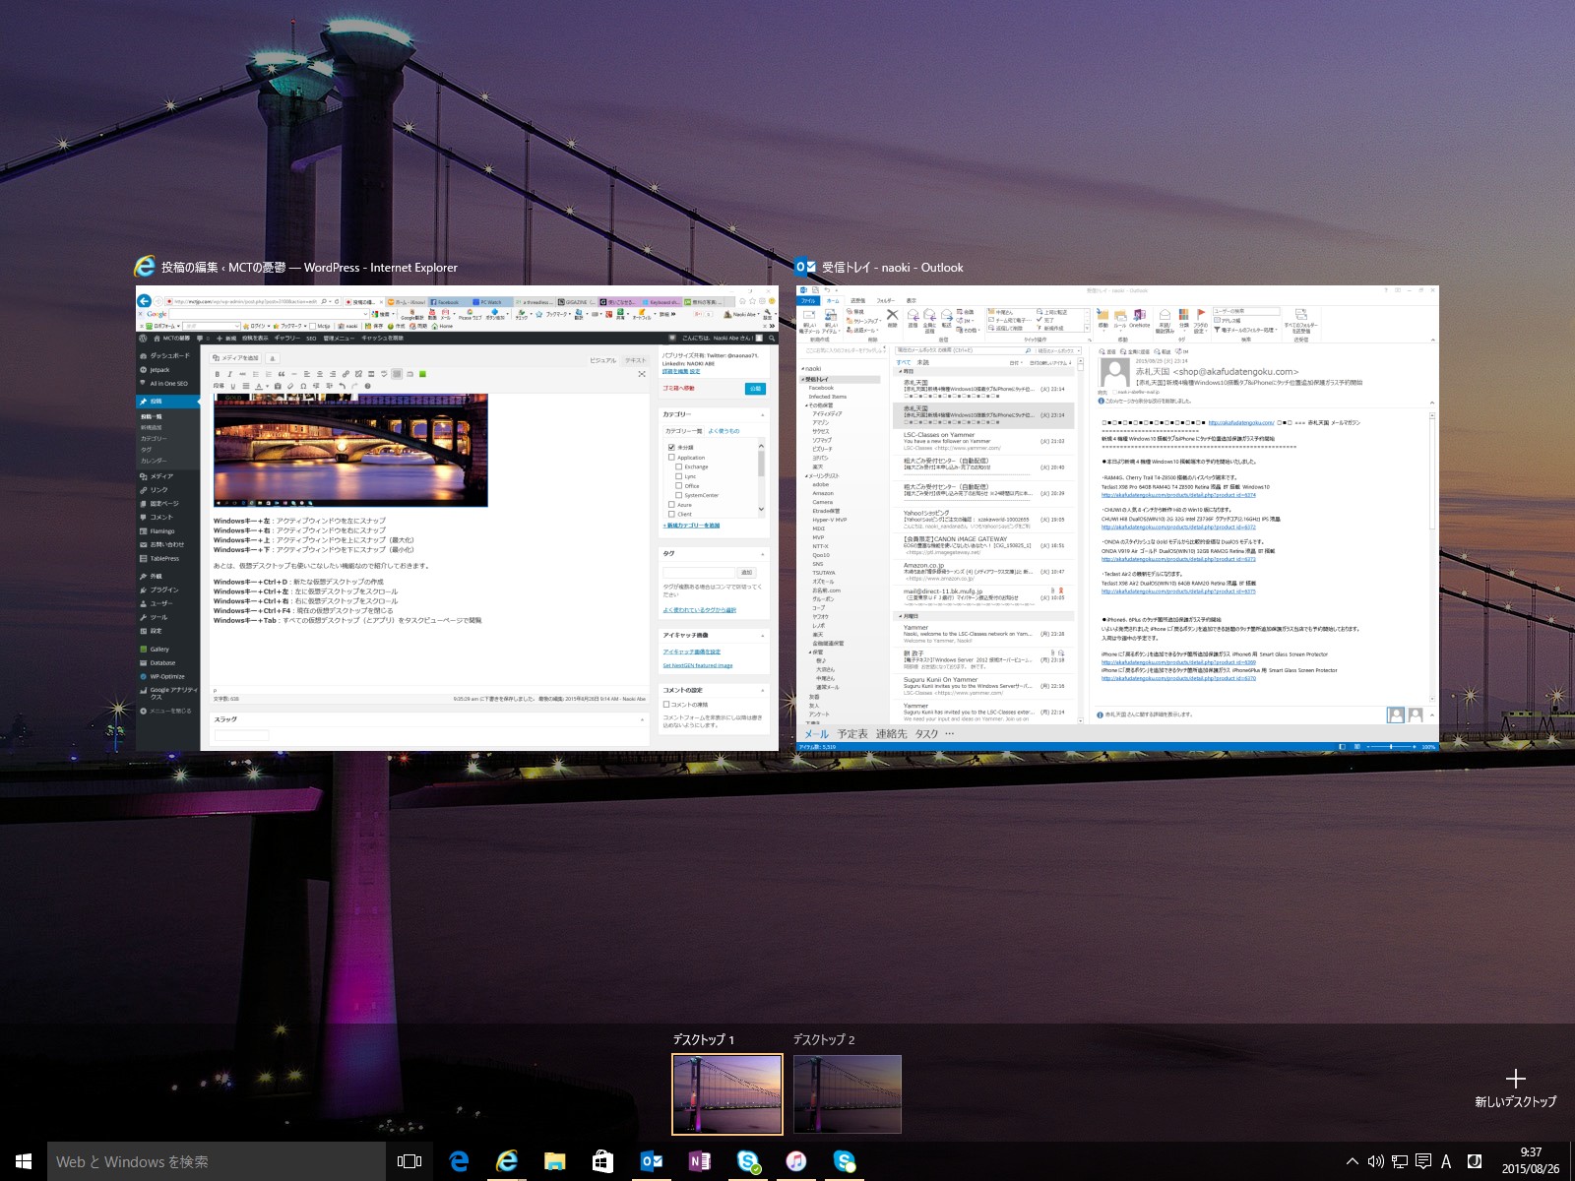Open Jetpack in WordPress sidebar
The image size is (1575, 1181).
coord(159,370)
